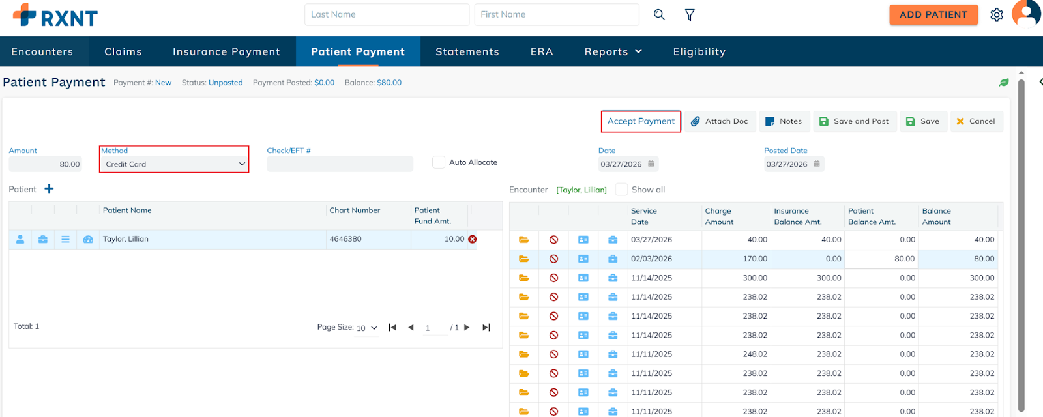Open settings gear icon

pyautogui.click(x=996, y=14)
